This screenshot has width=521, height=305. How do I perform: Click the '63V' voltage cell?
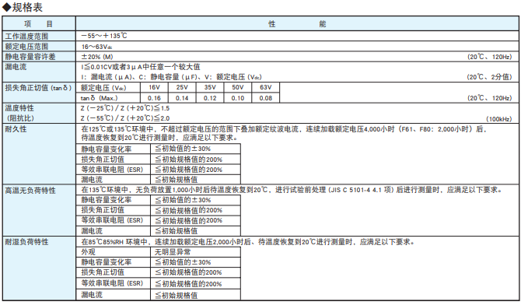coord(266,87)
